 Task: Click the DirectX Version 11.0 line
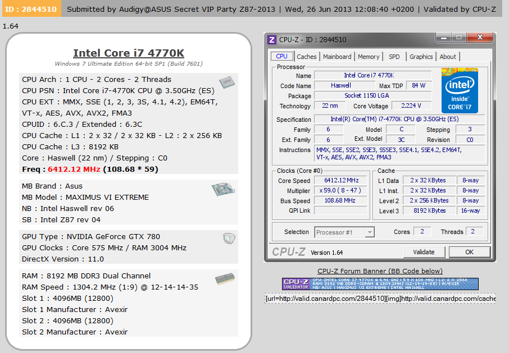[63, 259]
